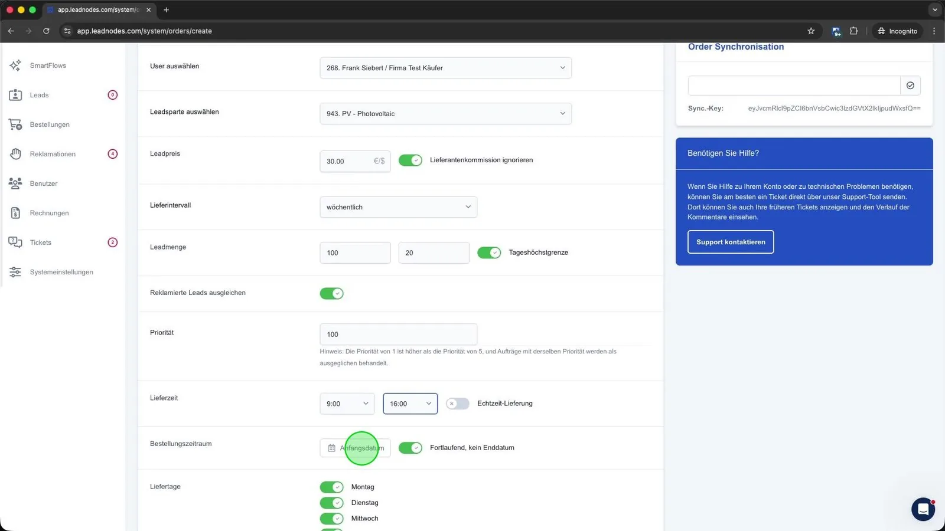Open the browser tab list chevron

[x=935, y=10]
